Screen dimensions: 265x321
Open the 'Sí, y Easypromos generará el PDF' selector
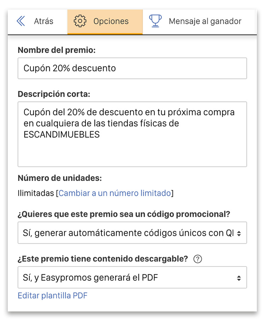pyautogui.click(x=132, y=278)
